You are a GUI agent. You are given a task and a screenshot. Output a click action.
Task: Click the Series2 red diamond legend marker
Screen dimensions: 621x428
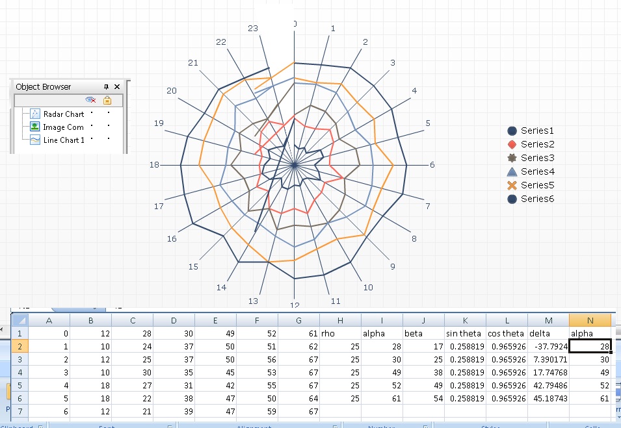(512, 144)
